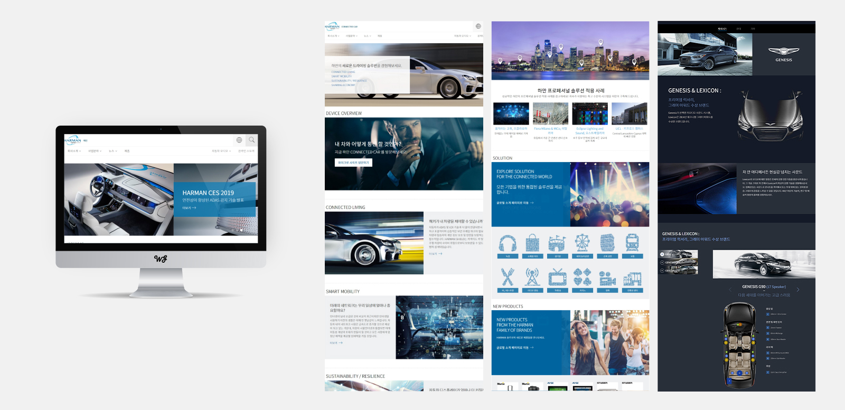Click the Fiera Milano & MiCo title link
Image resolution: width=845 pixels, height=410 pixels.
[x=550, y=130]
